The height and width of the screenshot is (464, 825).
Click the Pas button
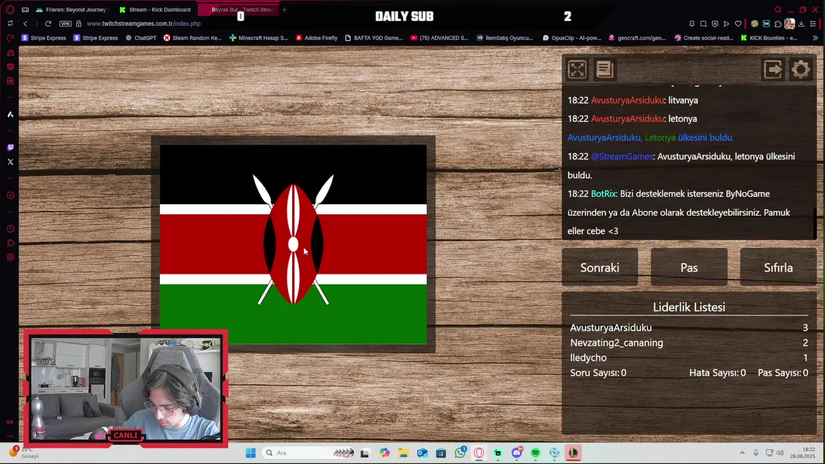[x=689, y=267]
